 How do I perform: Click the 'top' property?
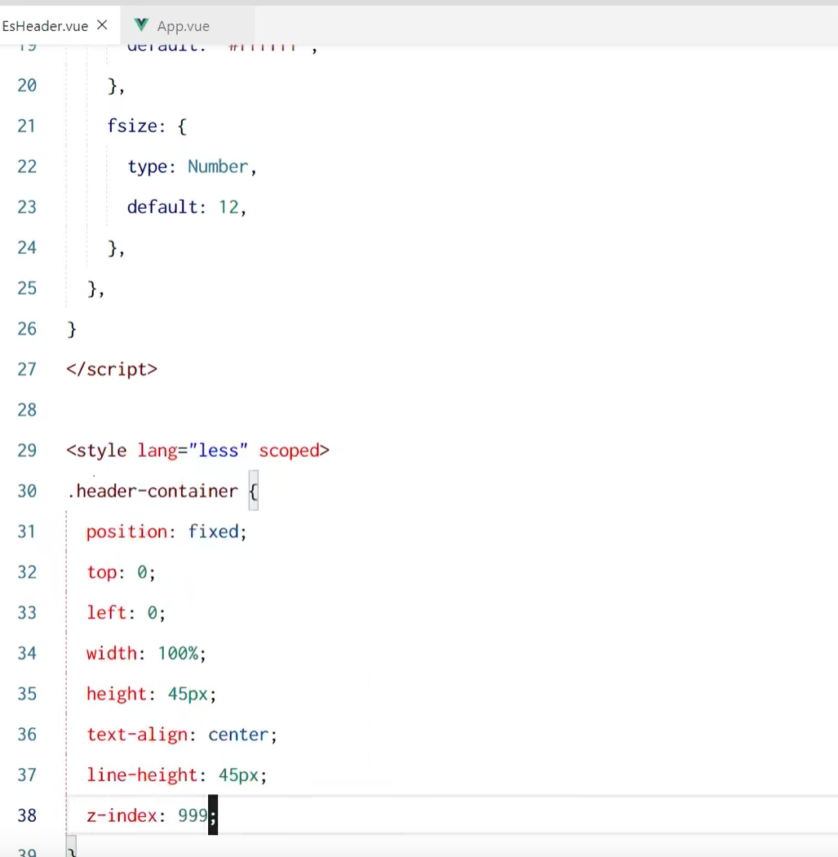point(102,573)
